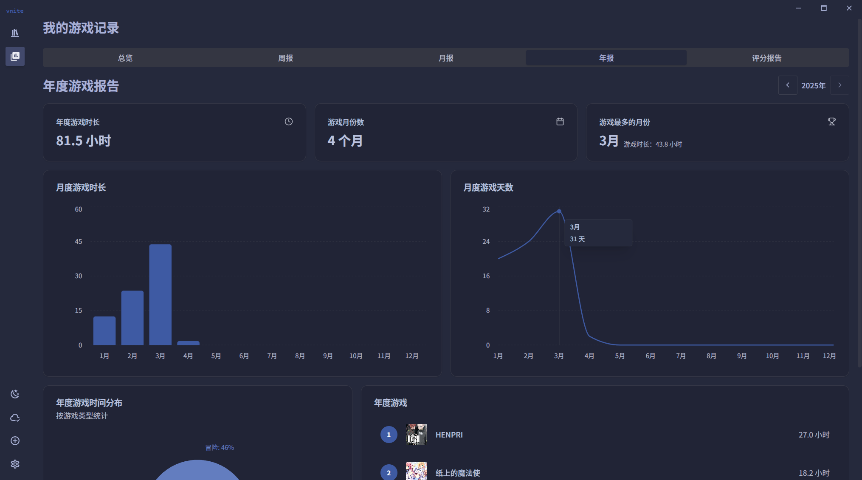Screen dimensions: 862x480
Task: Click the 年度游戏 heading
Action: pyautogui.click(x=391, y=403)
